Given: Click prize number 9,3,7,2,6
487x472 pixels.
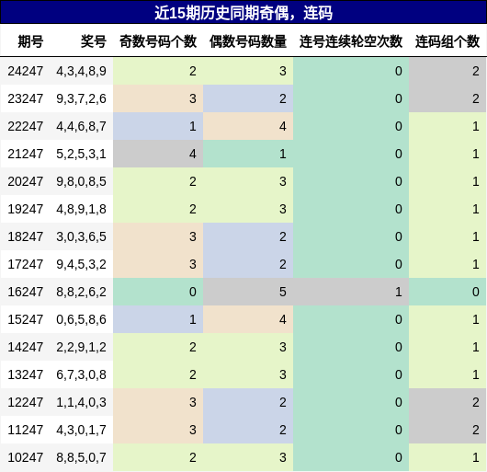Looking at the screenshot, I should [x=82, y=98].
